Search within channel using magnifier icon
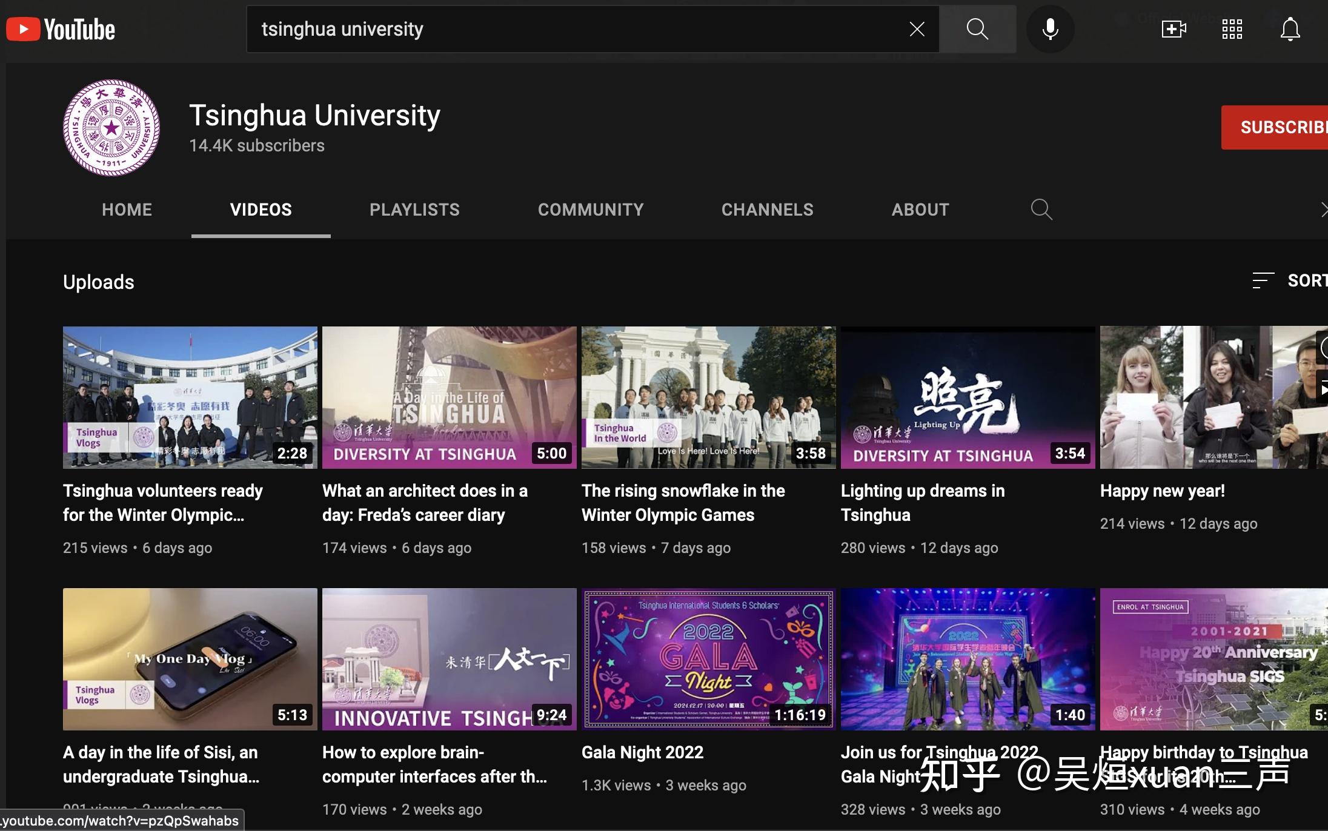This screenshot has width=1328, height=831. 1041,210
